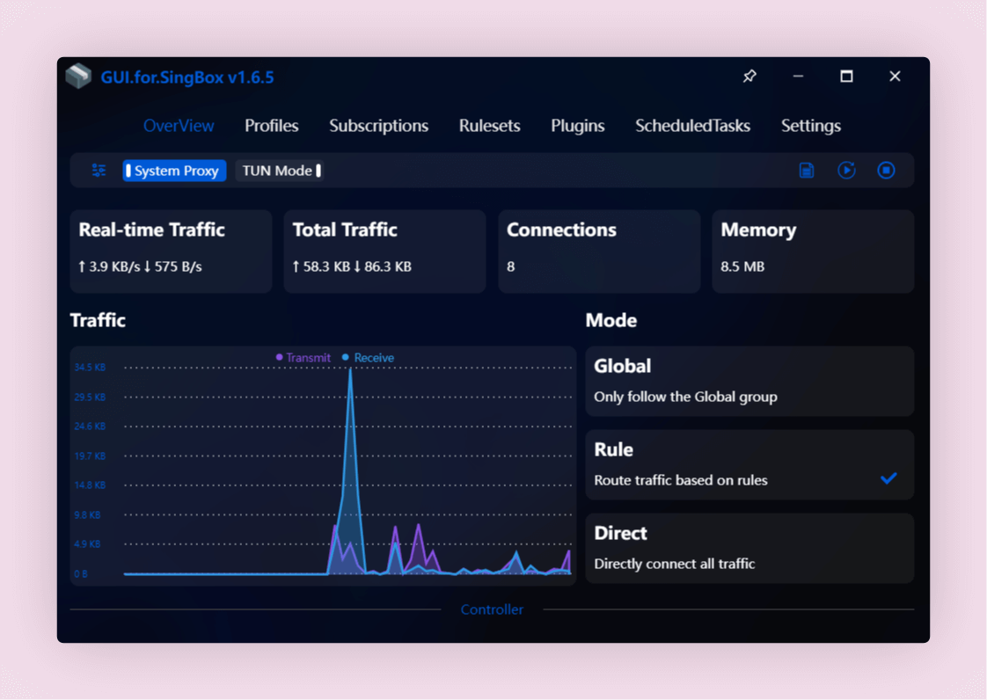Select the Rule mode card

(749, 464)
